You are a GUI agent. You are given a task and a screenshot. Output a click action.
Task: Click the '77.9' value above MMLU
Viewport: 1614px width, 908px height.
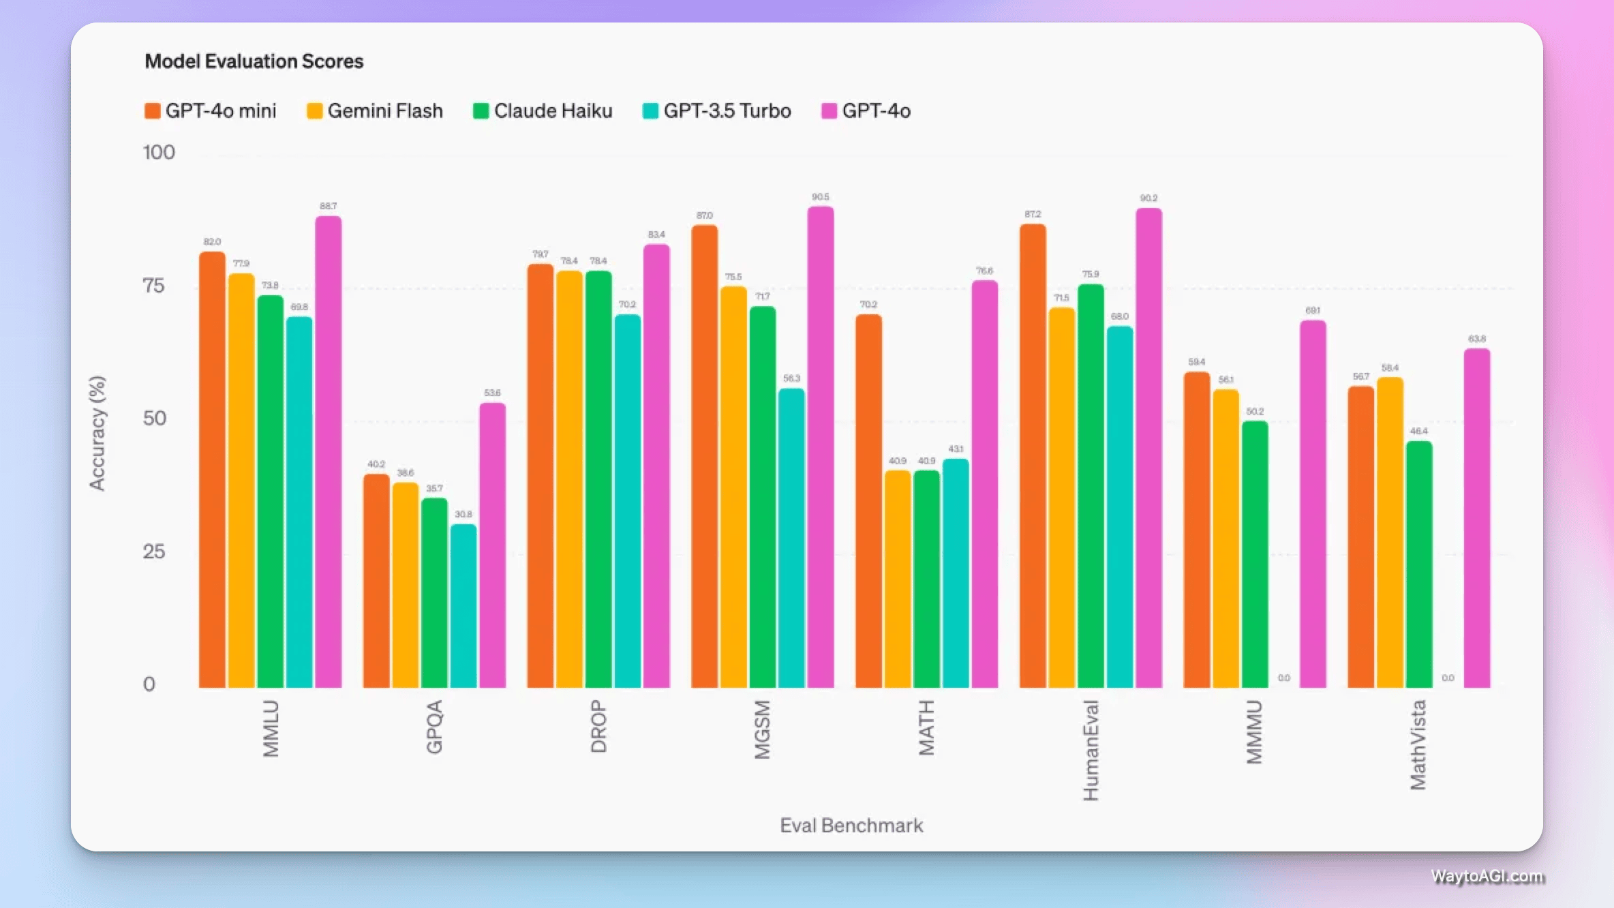241,263
